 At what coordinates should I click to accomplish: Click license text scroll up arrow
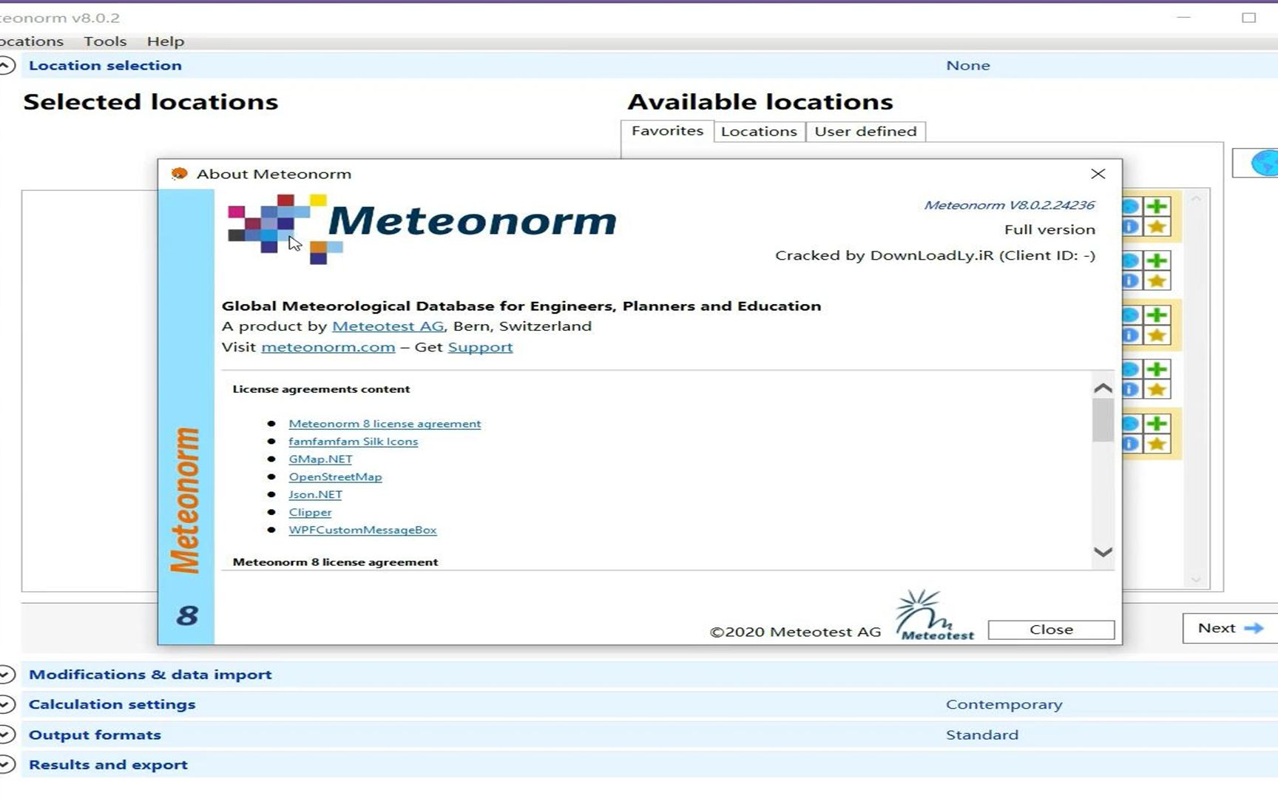[x=1103, y=388]
